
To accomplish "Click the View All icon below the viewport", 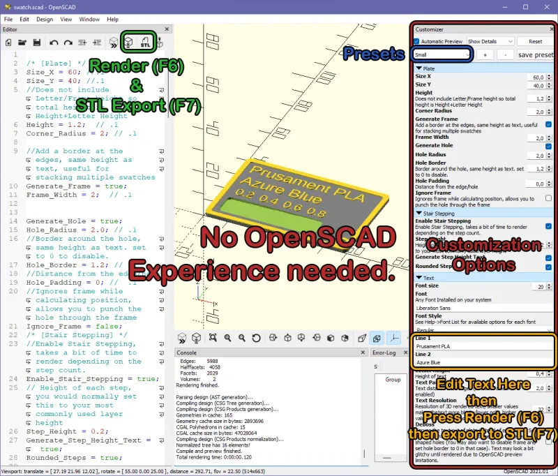I will [x=213, y=338].
